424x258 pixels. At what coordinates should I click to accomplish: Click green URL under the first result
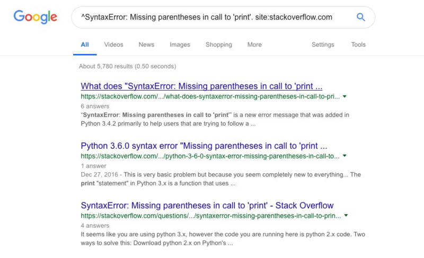210,96
